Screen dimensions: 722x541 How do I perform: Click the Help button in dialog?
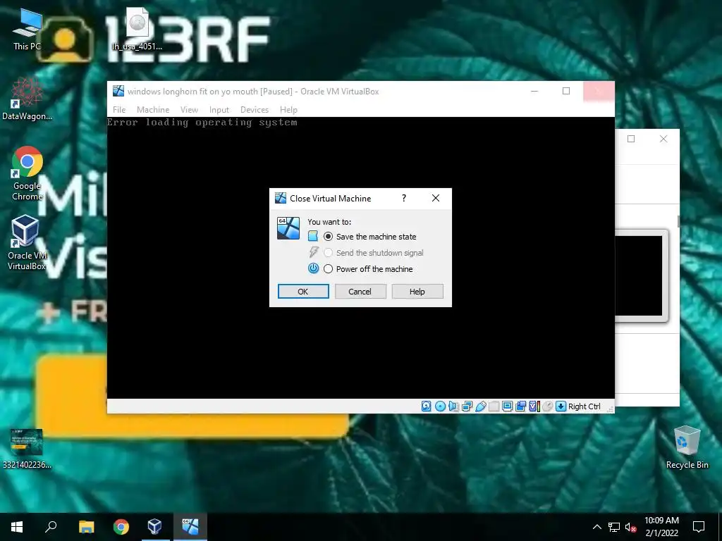click(417, 291)
